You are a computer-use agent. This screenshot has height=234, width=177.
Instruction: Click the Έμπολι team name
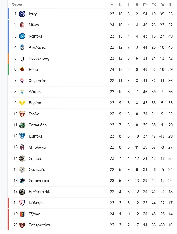click(x=35, y=136)
